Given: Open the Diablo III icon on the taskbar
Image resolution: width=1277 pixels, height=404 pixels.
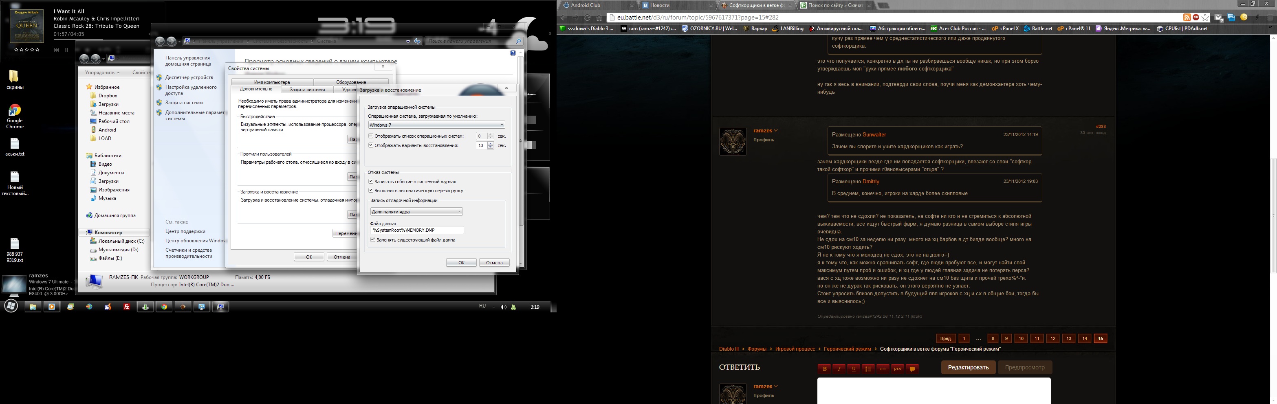Looking at the screenshot, I should click(x=183, y=307).
